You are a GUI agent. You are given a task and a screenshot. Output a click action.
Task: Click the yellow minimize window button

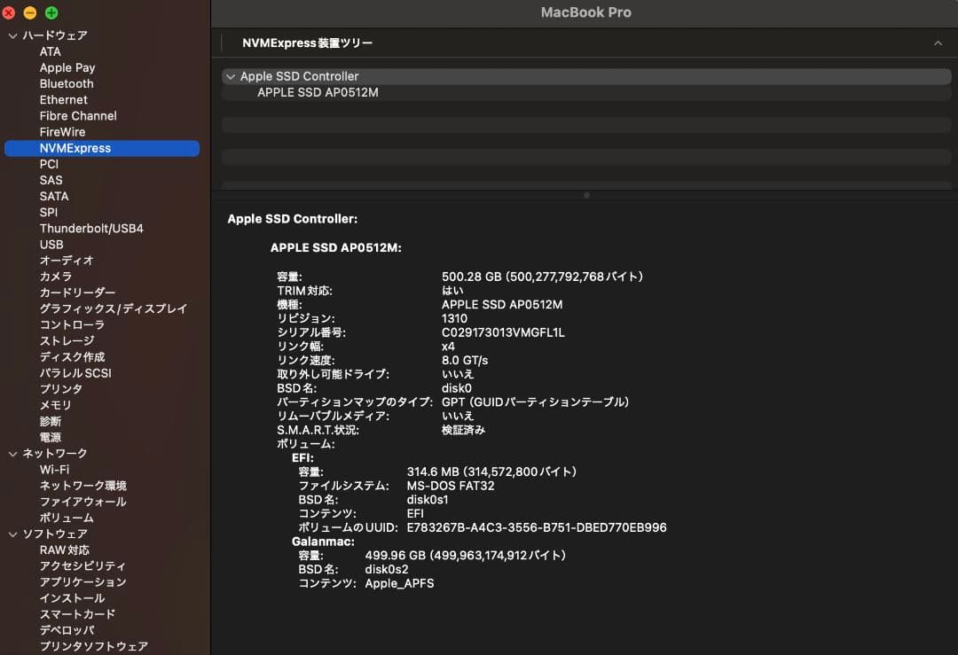pos(30,12)
